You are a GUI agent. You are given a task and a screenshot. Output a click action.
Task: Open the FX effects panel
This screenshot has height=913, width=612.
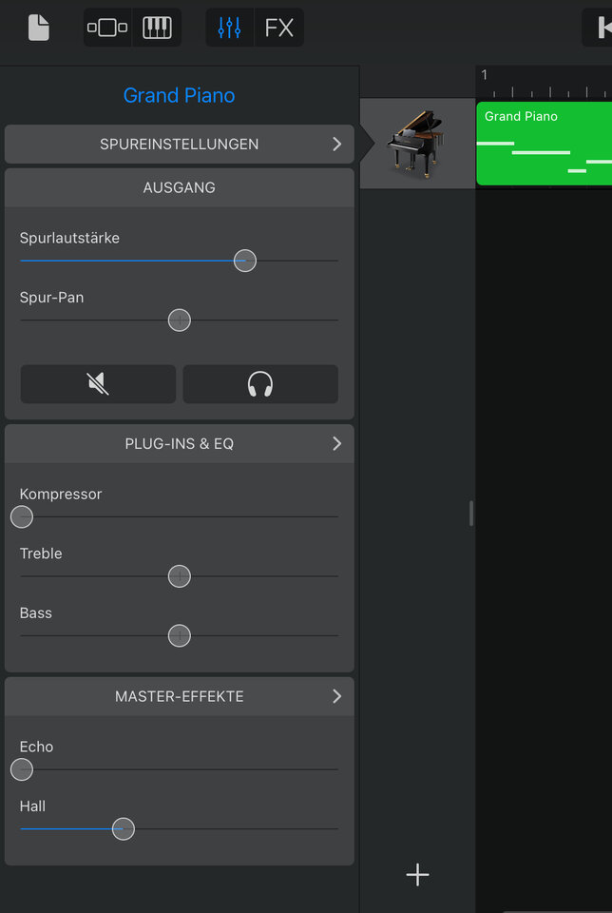coord(279,28)
